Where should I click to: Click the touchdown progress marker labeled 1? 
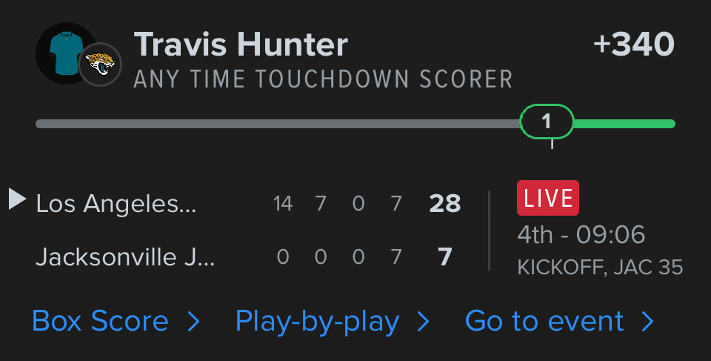tap(547, 122)
